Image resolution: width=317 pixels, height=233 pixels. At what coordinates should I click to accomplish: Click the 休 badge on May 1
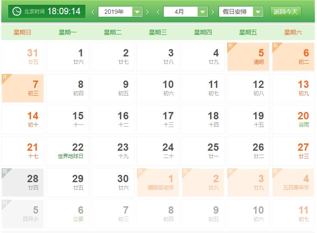point(140,171)
